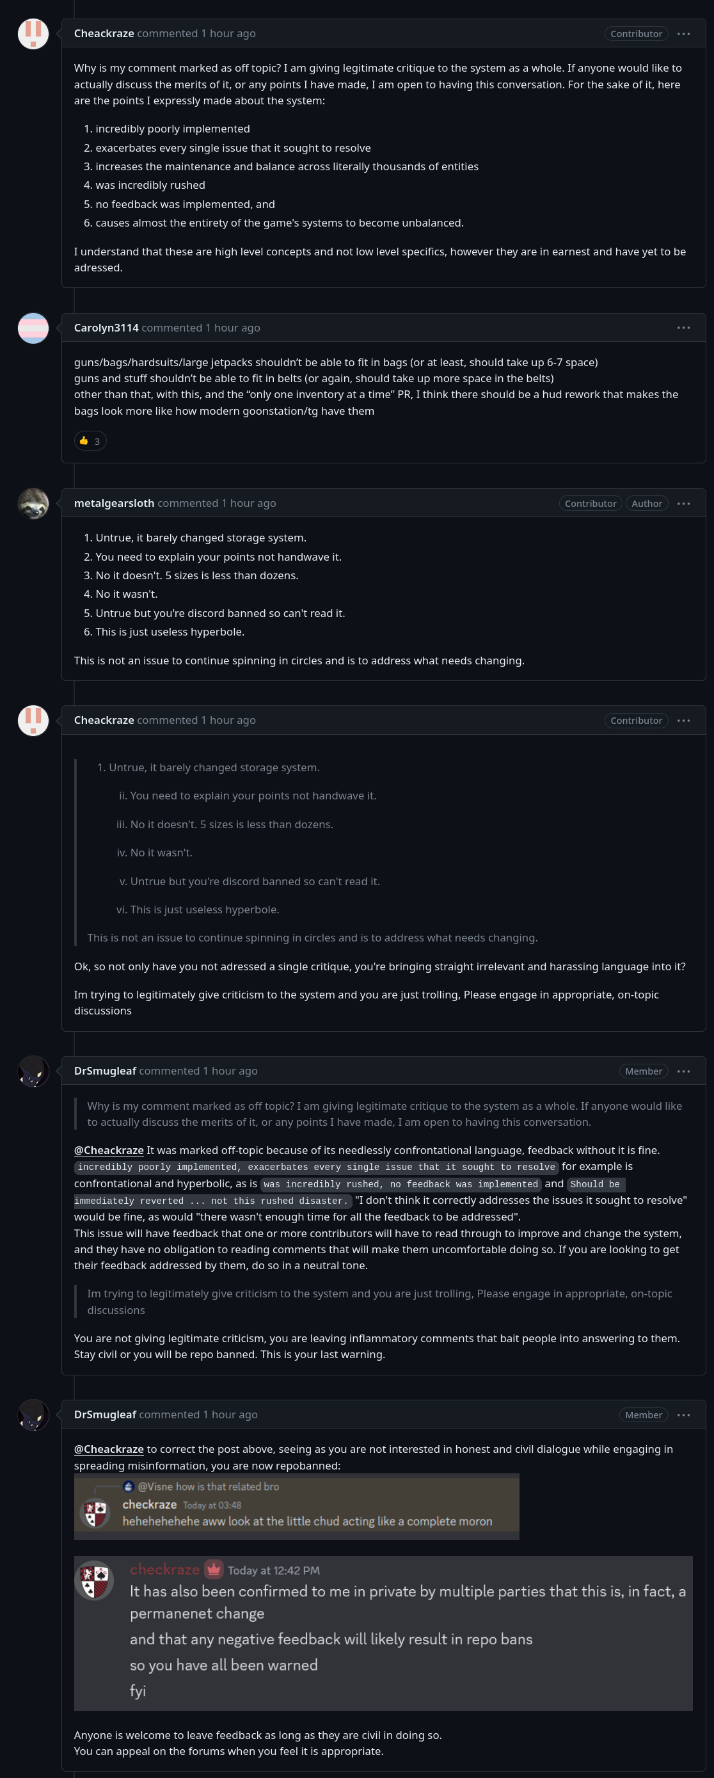The image size is (714, 1778).
Task: Click Carolyn3114's username link
Action: pyautogui.click(x=106, y=328)
